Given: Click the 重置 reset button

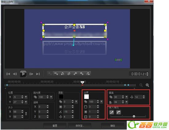Looking at the screenshot, I should (x=55, y=126).
